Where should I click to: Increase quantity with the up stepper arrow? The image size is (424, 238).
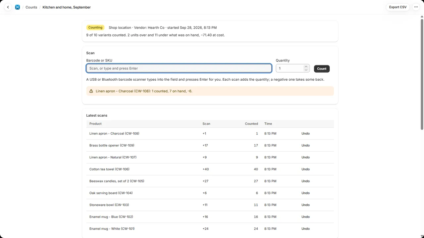point(306,66)
